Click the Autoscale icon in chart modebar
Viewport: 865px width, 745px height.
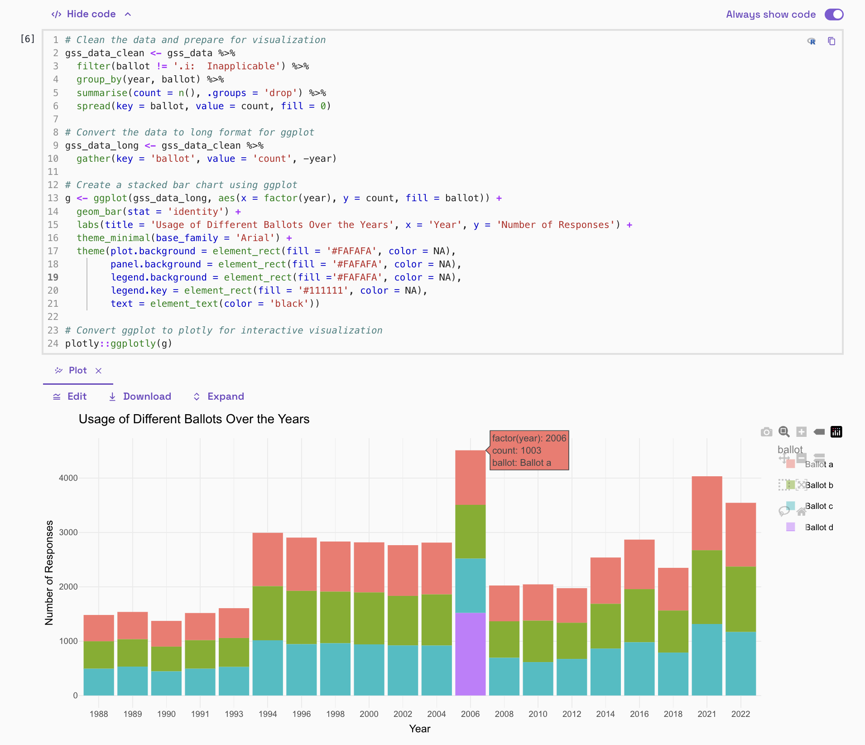point(801,485)
